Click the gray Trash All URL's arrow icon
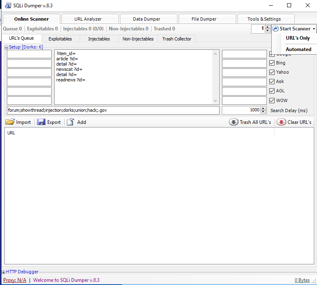 point(234,122)
